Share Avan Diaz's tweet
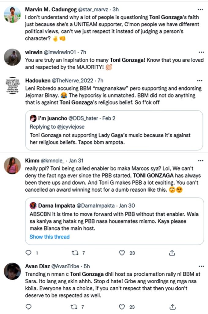Screen dimensions: 208x314 pyautogui.click(x=172, y=307)
